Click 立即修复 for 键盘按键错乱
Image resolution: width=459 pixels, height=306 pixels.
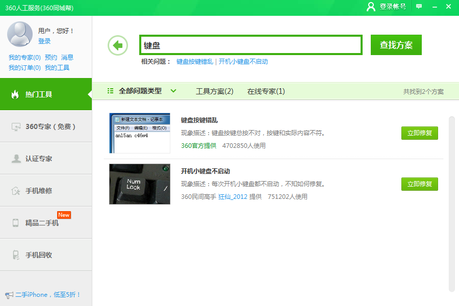[x=419, y=133]
